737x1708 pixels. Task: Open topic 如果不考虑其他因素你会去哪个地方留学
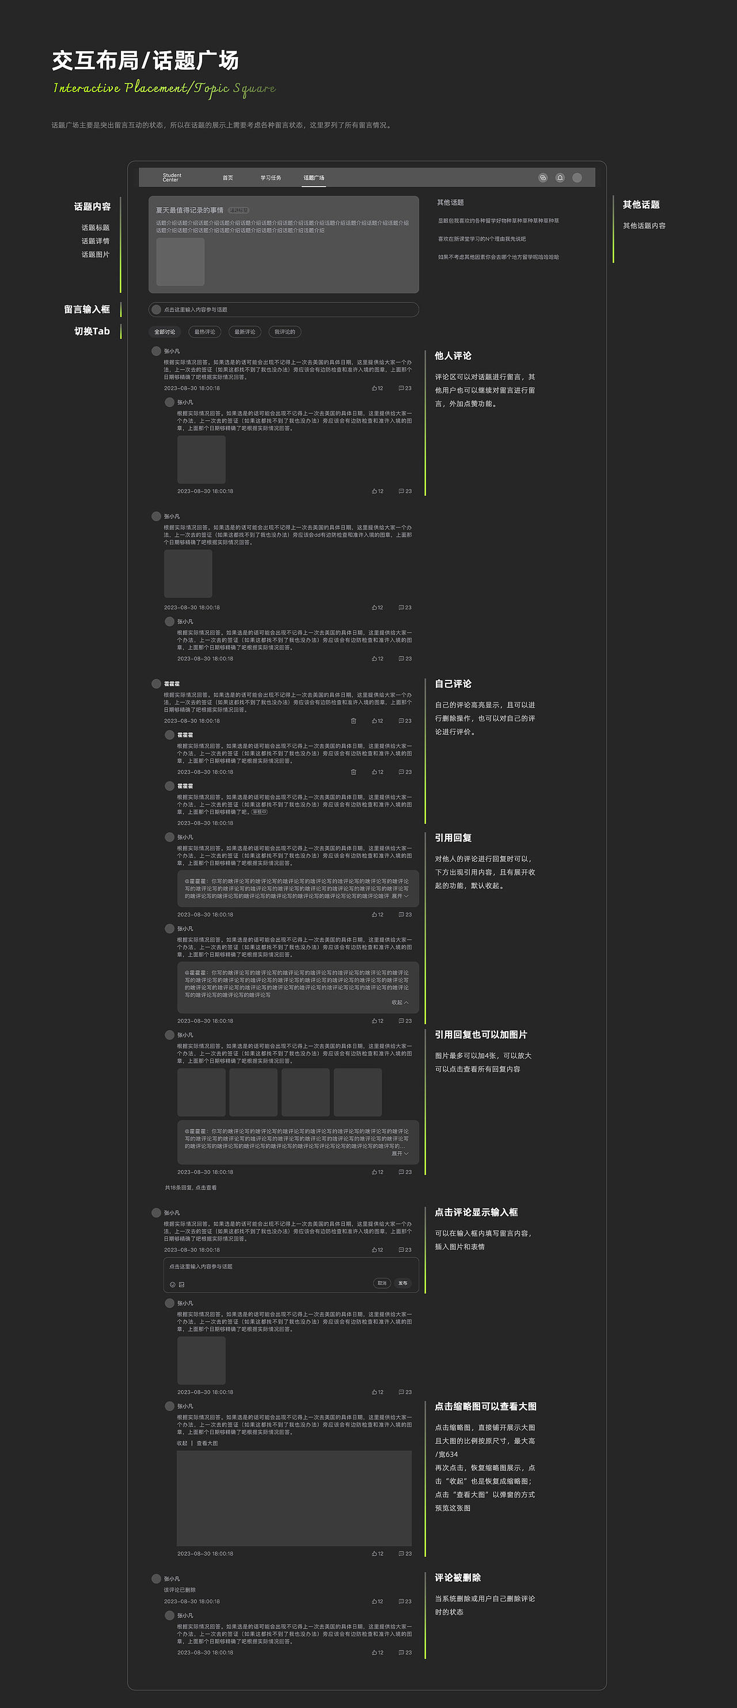(x=498, y=257)
